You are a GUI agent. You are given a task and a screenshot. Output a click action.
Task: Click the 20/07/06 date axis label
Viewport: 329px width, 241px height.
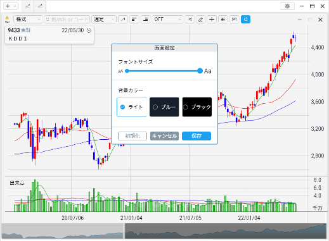pyautogui.click(x=72, y=218)
